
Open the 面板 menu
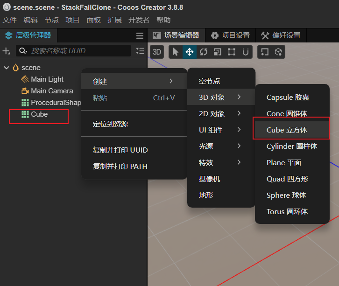coord(93,20)
